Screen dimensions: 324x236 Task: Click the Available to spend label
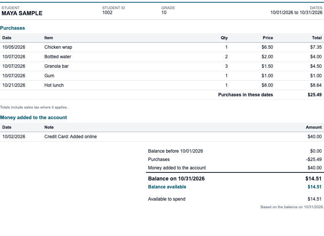point(167,199)
